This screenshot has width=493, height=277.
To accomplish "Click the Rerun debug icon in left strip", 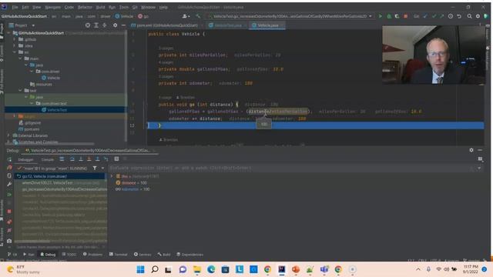I will [9, 159].
